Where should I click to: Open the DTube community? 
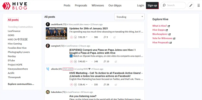[11, 60]
